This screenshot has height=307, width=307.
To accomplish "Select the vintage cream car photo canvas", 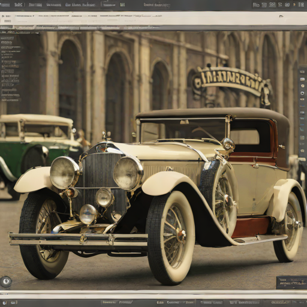I will (x=153, y=160).
